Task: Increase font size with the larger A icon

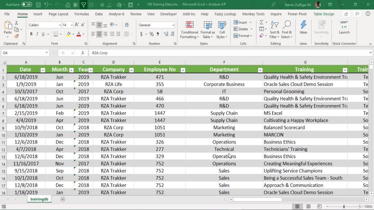Action: click(77, 25)
